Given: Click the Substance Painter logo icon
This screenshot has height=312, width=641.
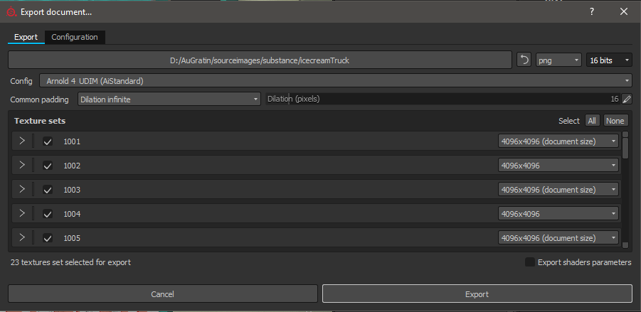Looking at the screenshot, I should pos(11,12).
